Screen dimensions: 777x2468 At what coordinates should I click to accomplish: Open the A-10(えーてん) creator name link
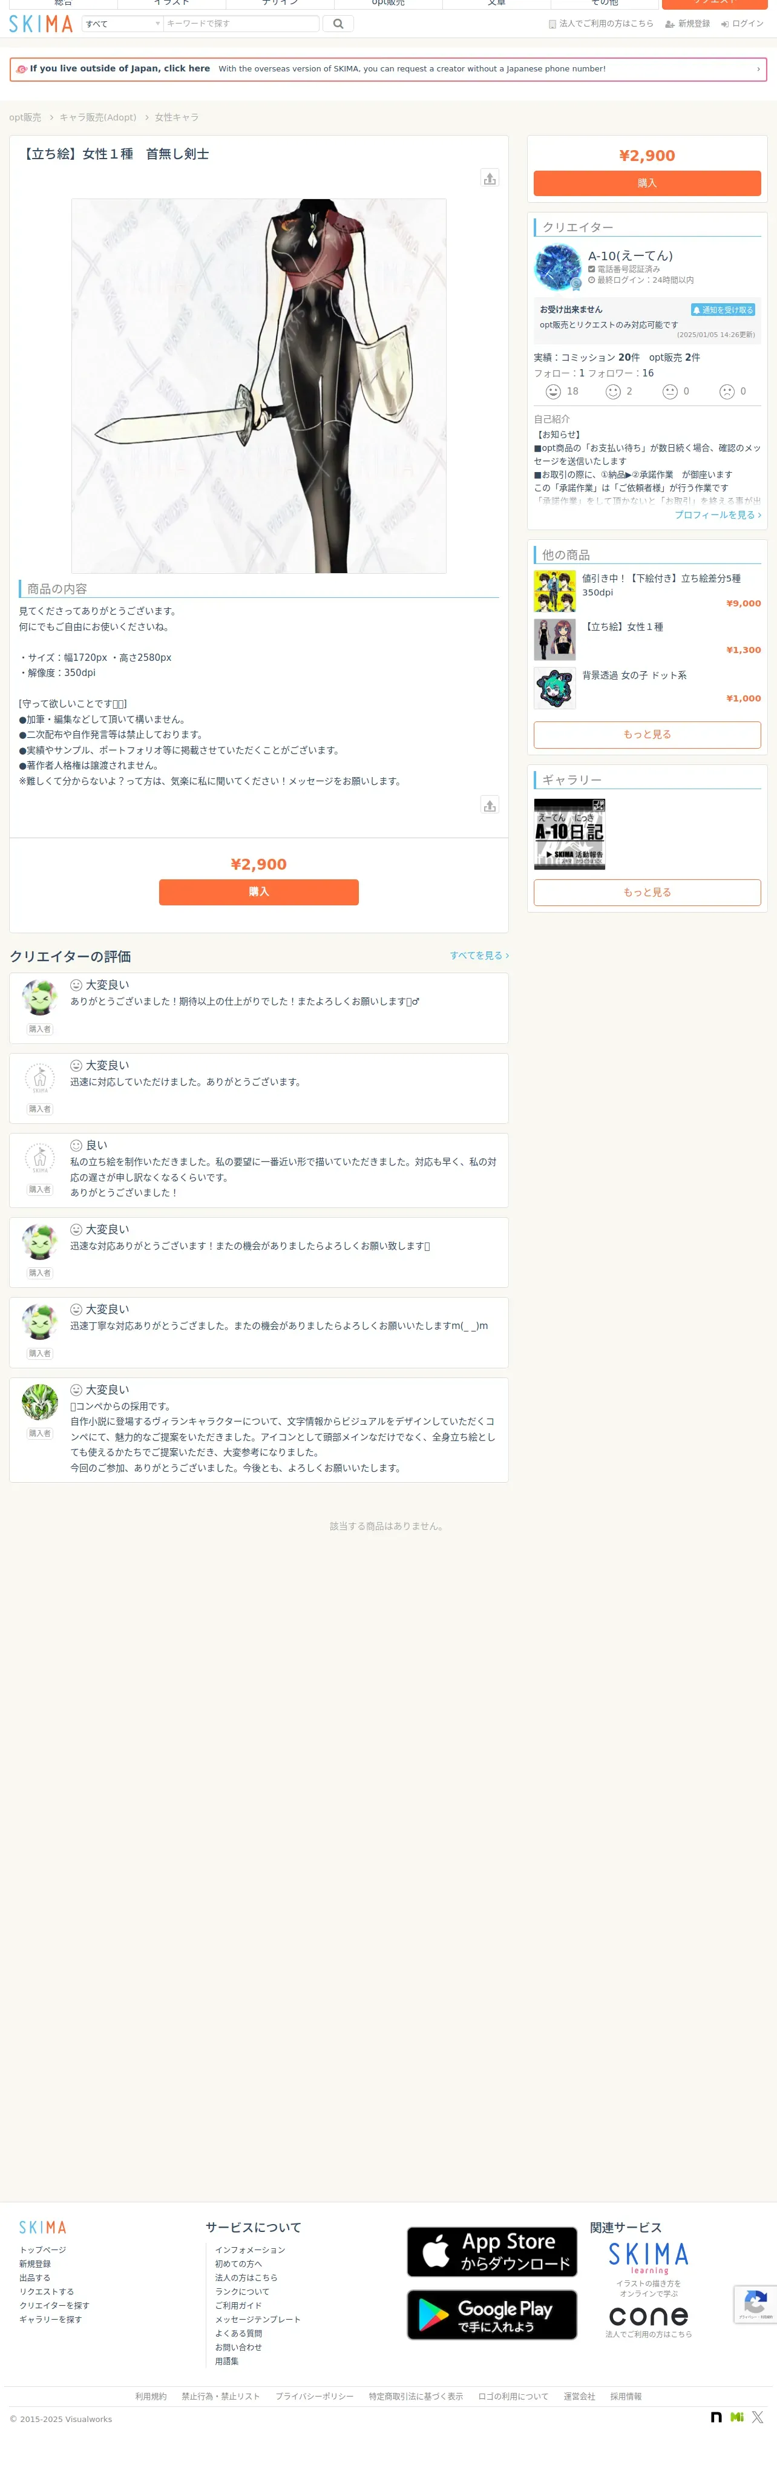tap(631, 256)
